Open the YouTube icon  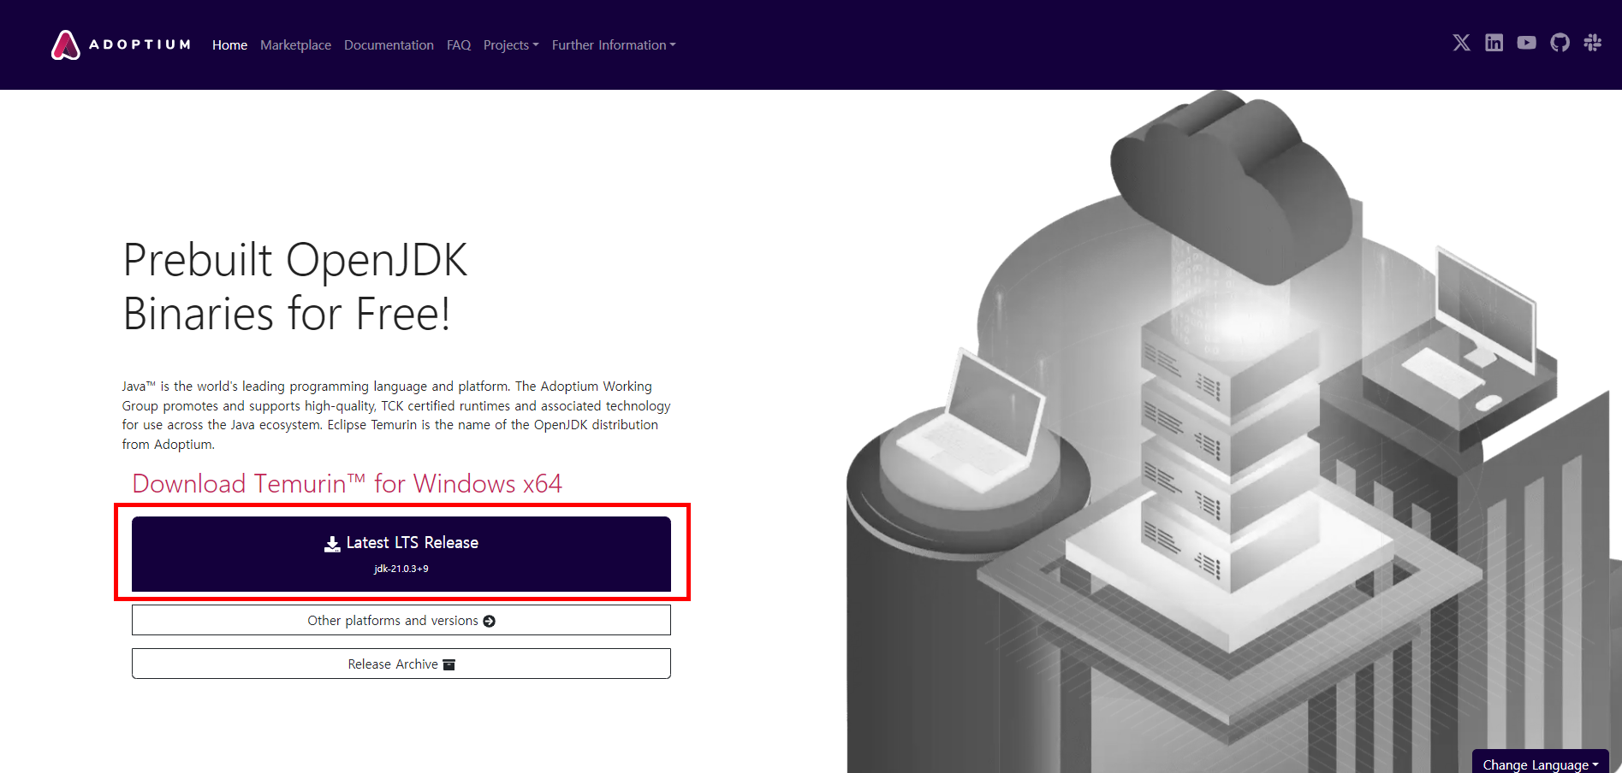1526,43
